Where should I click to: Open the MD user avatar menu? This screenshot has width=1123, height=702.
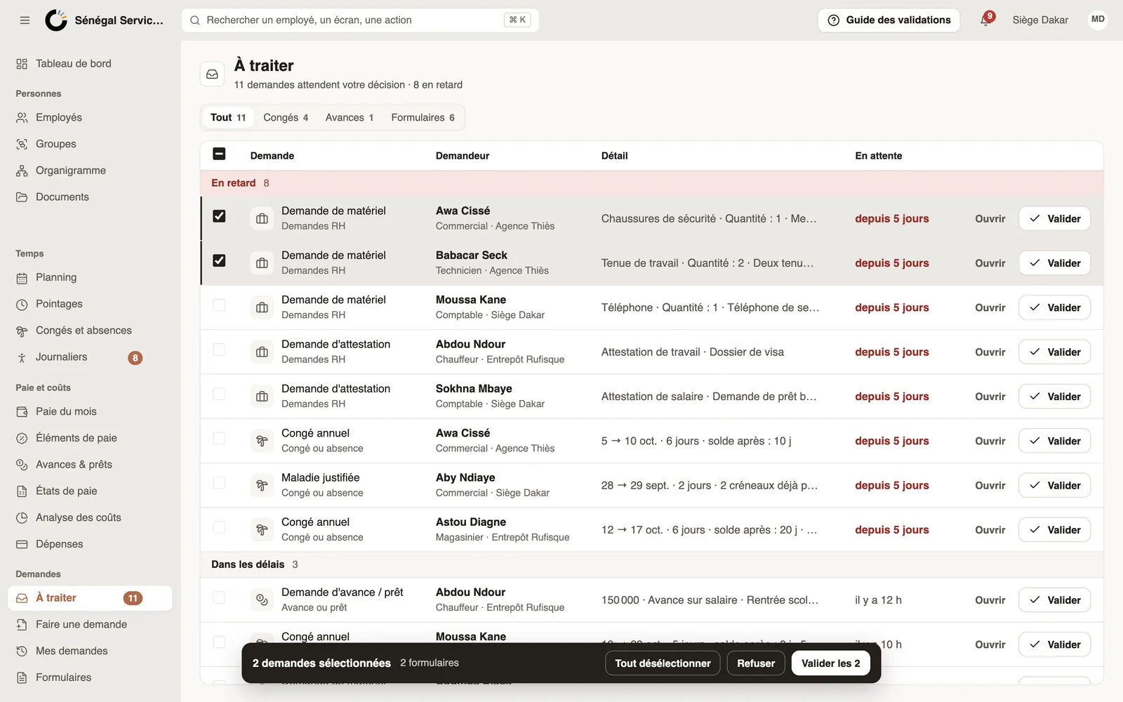1098,20
